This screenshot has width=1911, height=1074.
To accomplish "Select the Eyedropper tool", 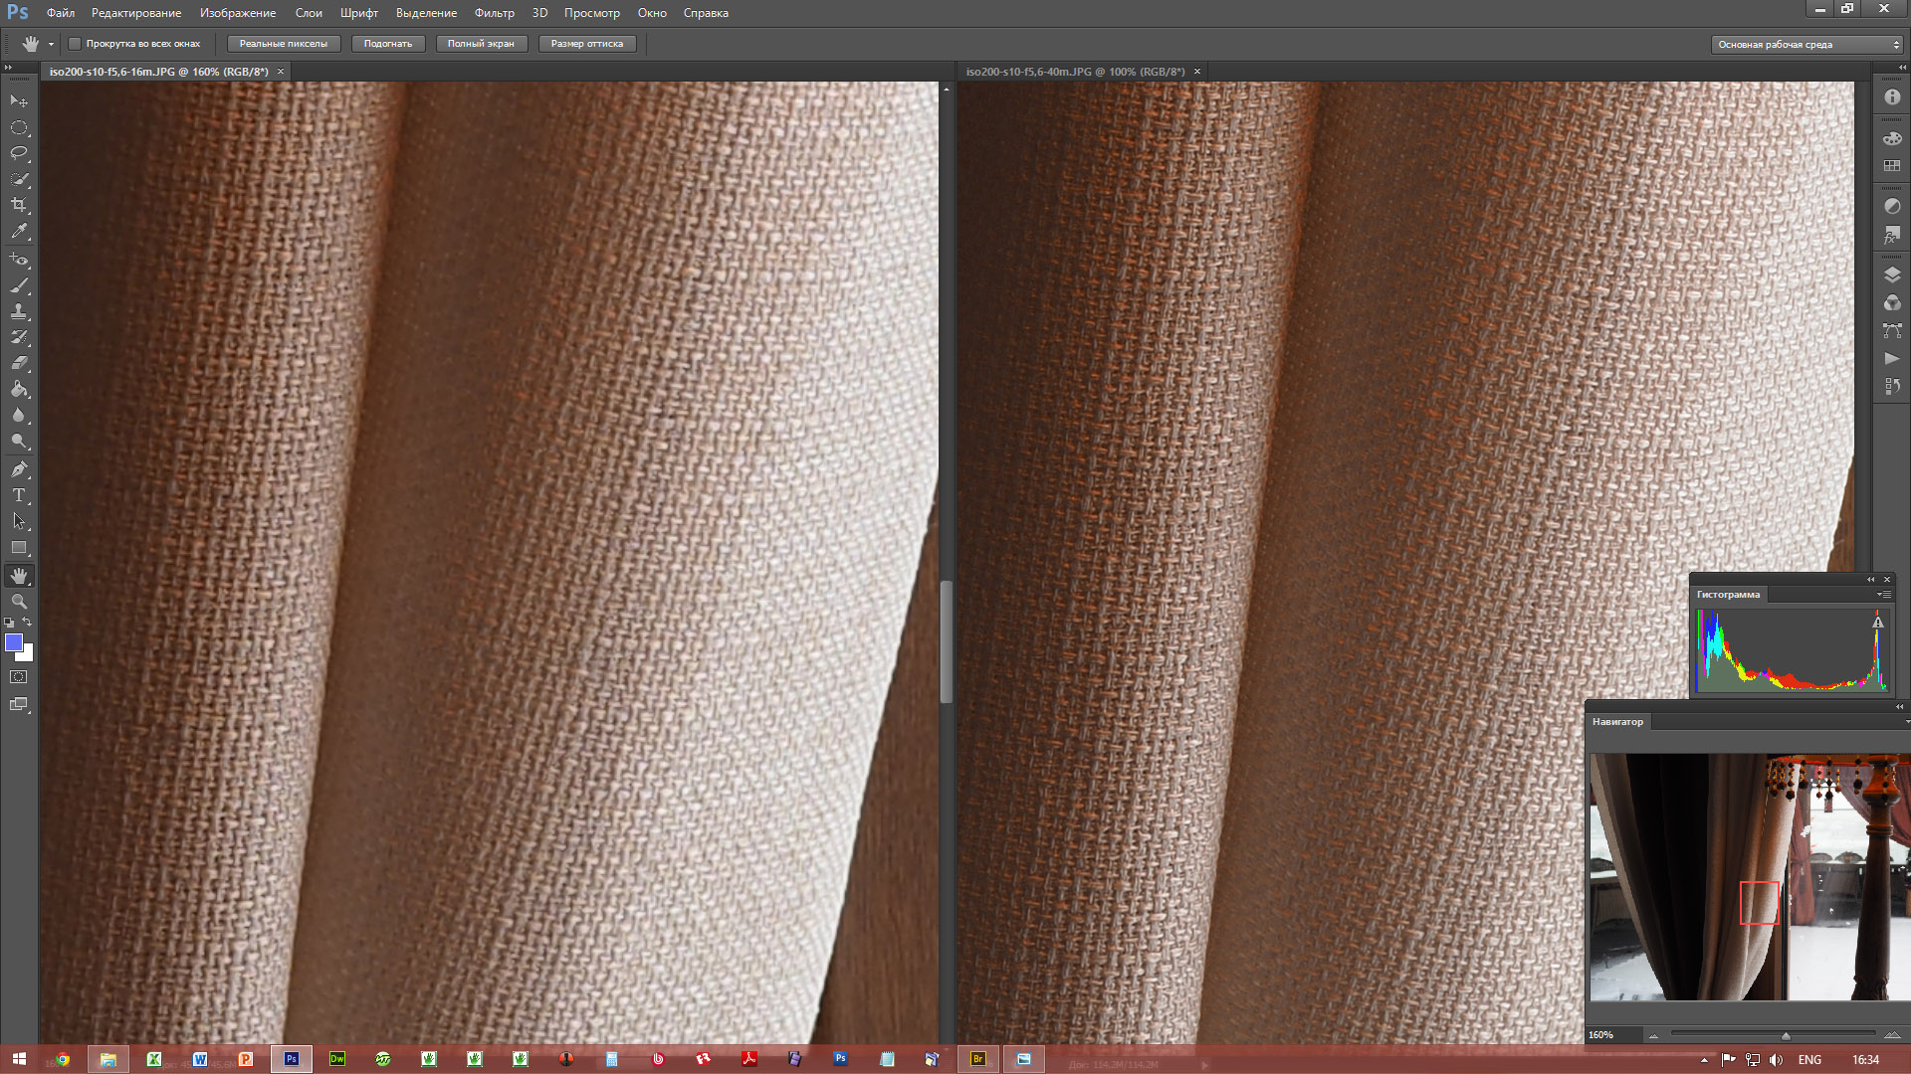I will 19,231.
